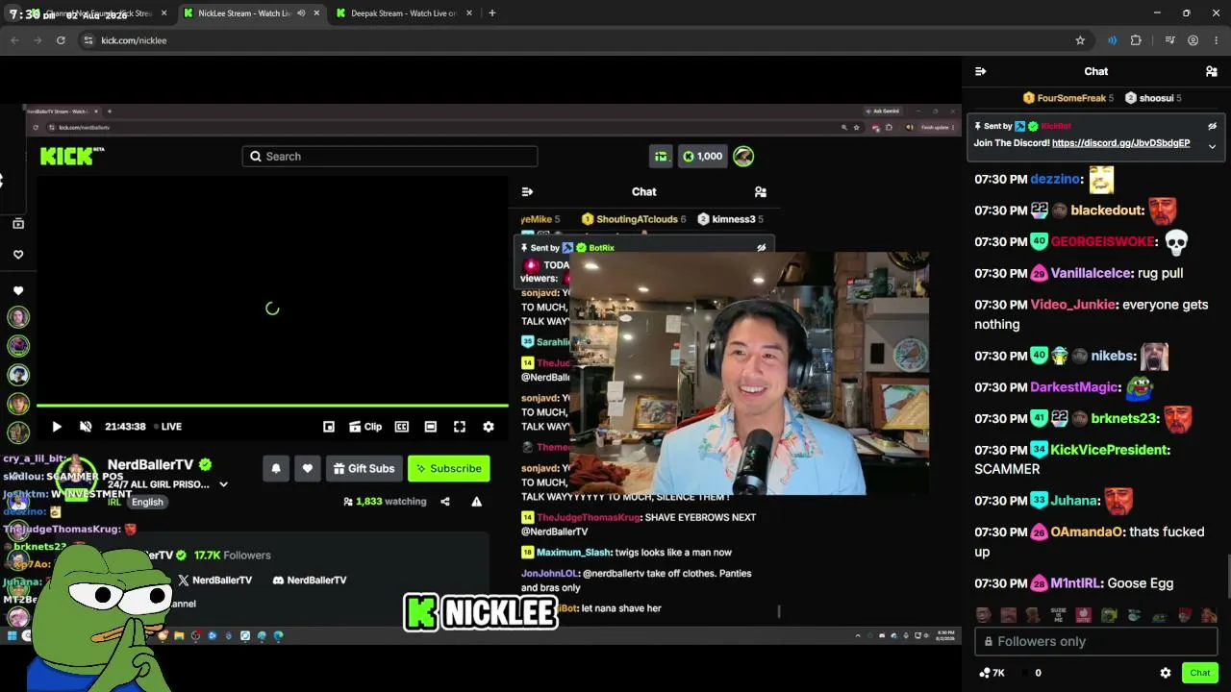The image size is (1231, 692).
Task: Play the streamed NerdBallerTV video
Action: tap(57, 427)
